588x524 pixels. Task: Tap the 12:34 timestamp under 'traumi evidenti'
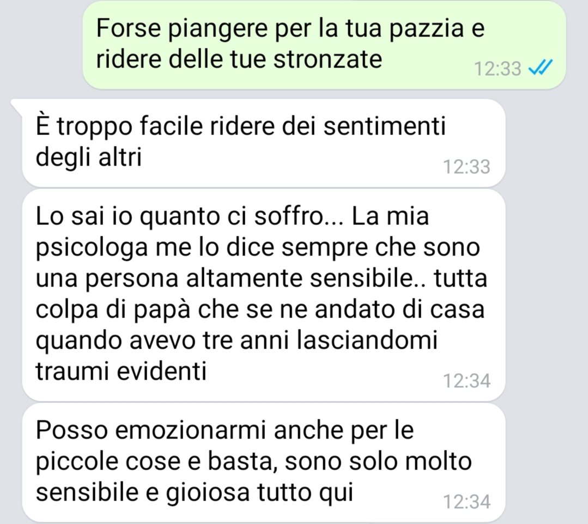point(466,381)
